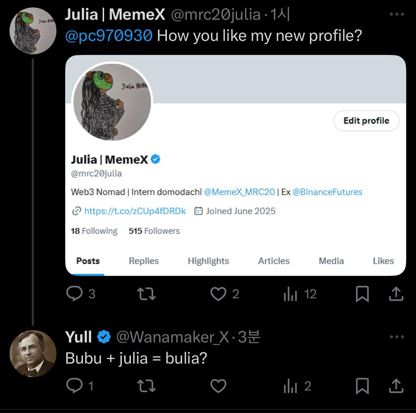Viewport: 416px width, 413px height.
Task: Select the Media tab on the profile
Action: click(x=331, y=261)
